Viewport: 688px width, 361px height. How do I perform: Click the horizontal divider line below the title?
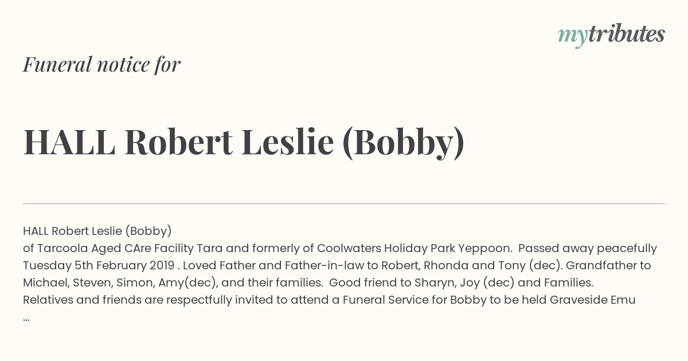[x=344, y=203]
